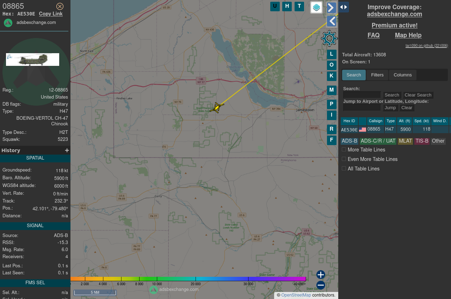Click the Copy Link link
This screenshot has height=299, width=451.
point(51,14)
